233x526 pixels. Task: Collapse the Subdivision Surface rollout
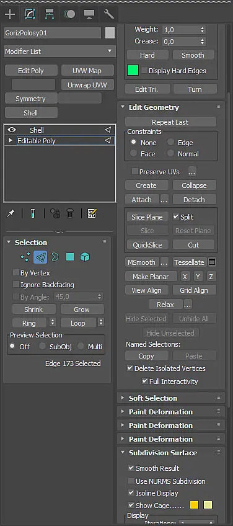coord(123,453)
